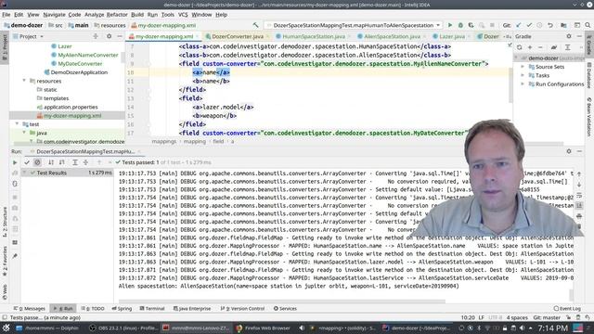Open Gradle panel settings gear
Image resolution: width=594 pixels, height=334 pixels.
pos(569,36)
